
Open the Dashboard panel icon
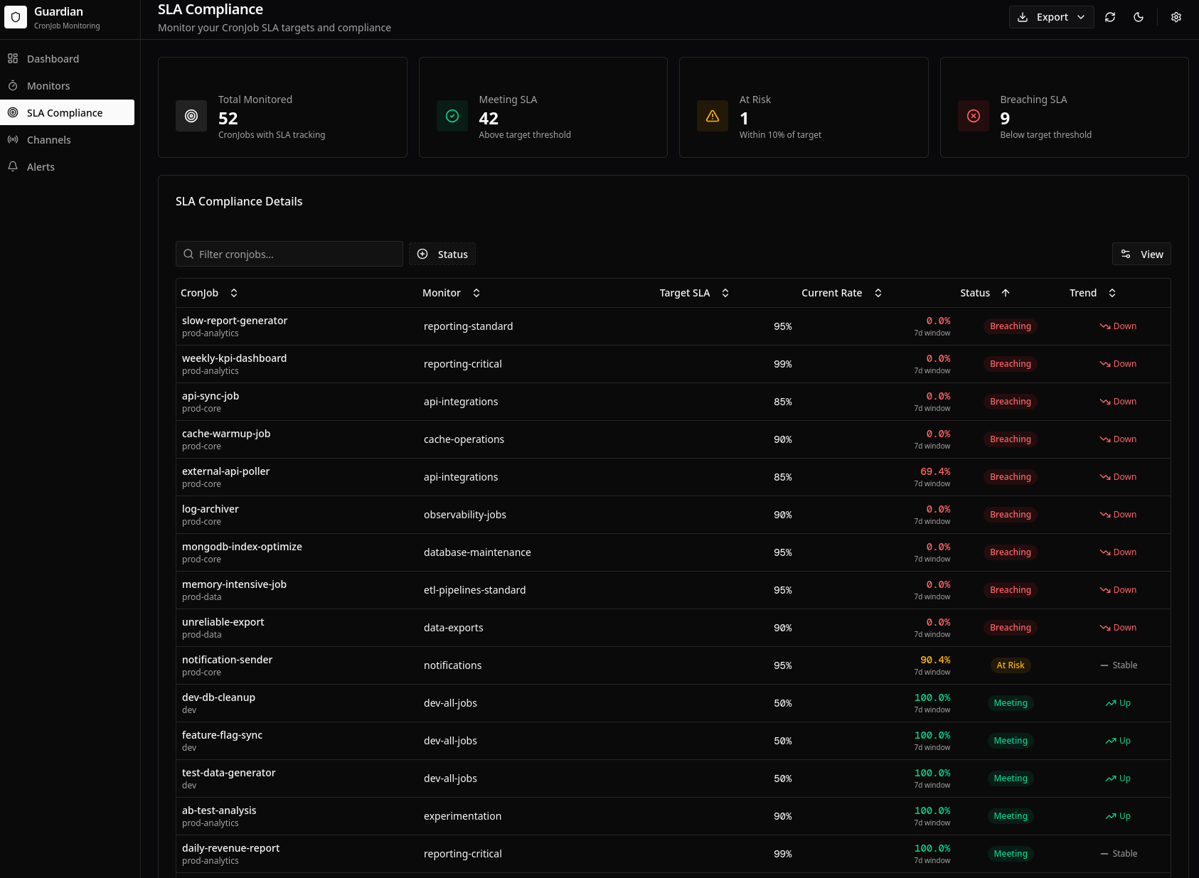click(x=13, y=58)
